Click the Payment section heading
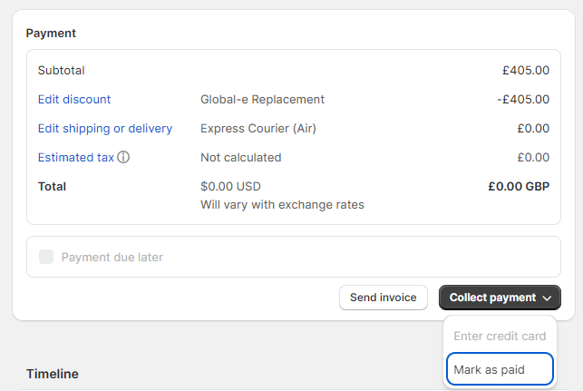The height and width of the screenshot is (391, 583). 51,33
